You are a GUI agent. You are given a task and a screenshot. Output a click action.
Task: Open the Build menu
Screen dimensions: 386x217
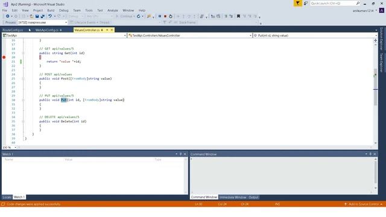pos(51,10)
